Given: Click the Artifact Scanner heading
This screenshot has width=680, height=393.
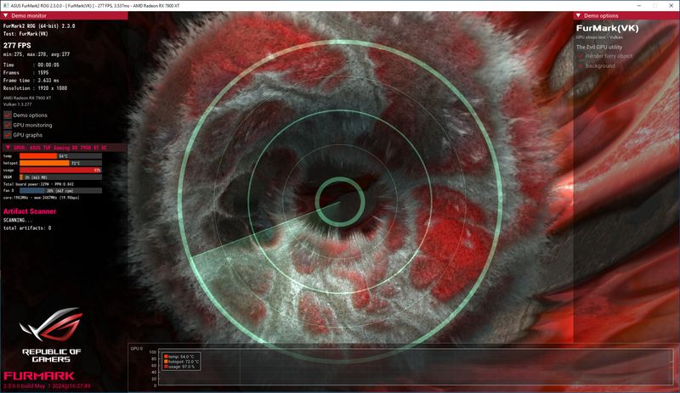Looking at the screenshot, I should click(30, 211).
